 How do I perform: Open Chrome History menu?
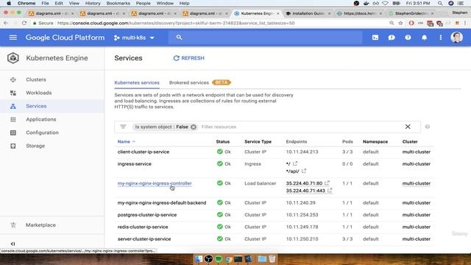[93, 3]
